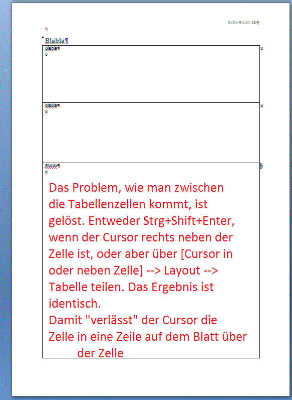Click "Blabla" text in the third table row

coord(51,166)
